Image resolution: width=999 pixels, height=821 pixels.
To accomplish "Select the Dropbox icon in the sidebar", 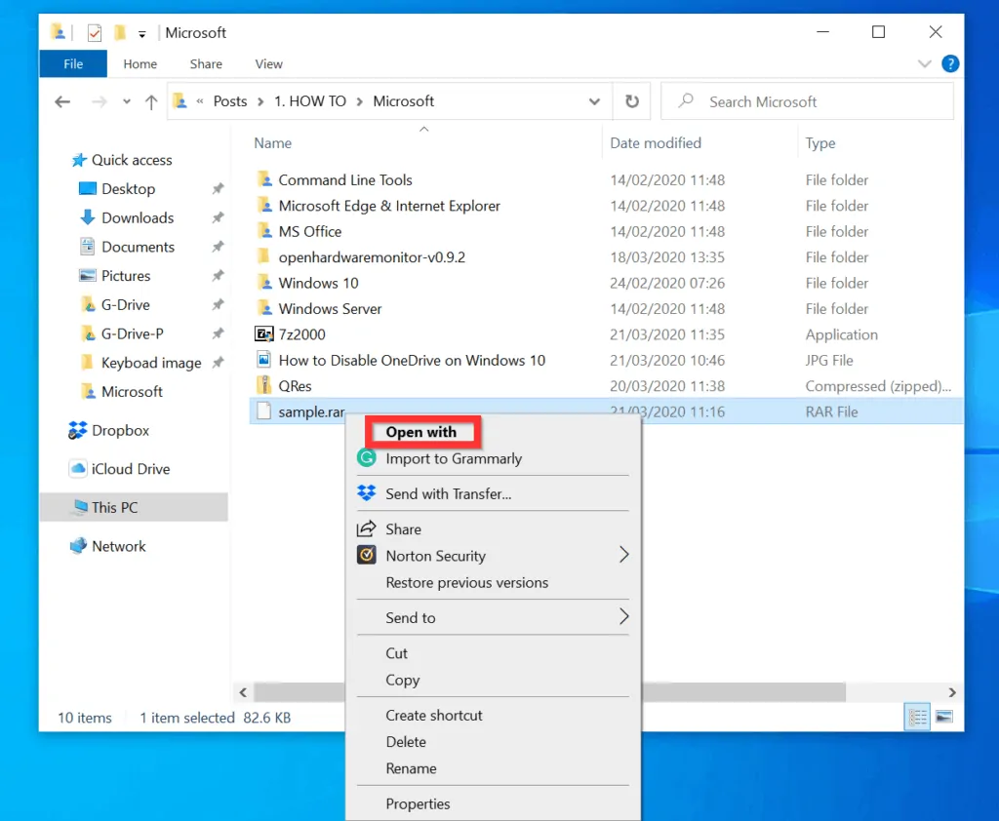I will 75,430.
